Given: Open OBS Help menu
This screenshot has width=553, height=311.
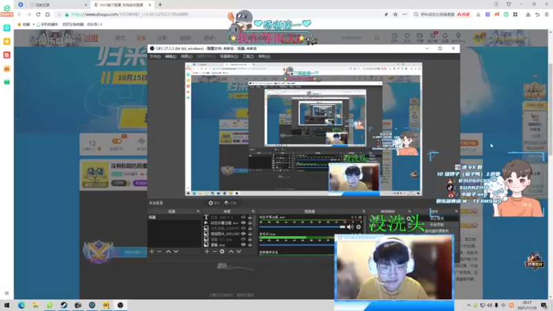Looking at the screenshot, I should click(264, 57).
